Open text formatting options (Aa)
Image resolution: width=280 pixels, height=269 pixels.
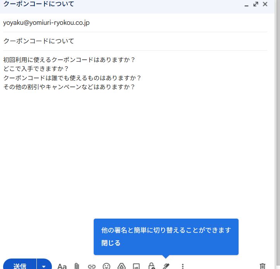[62, 266]
